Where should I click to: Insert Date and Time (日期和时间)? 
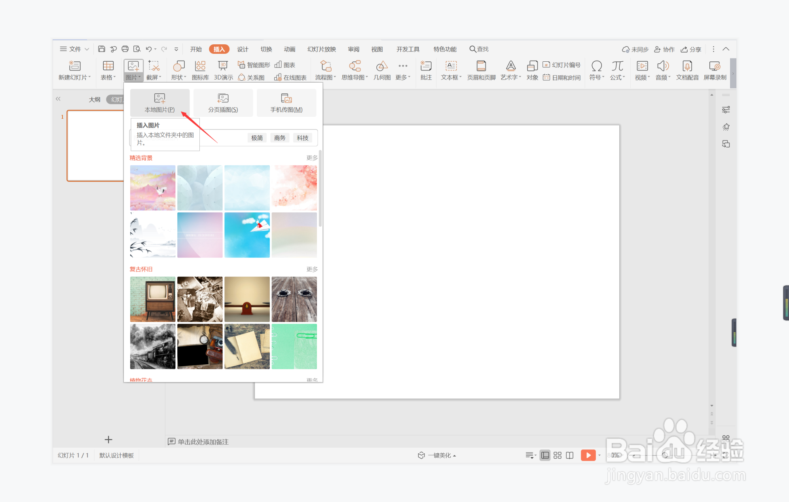tap(561, 78)
